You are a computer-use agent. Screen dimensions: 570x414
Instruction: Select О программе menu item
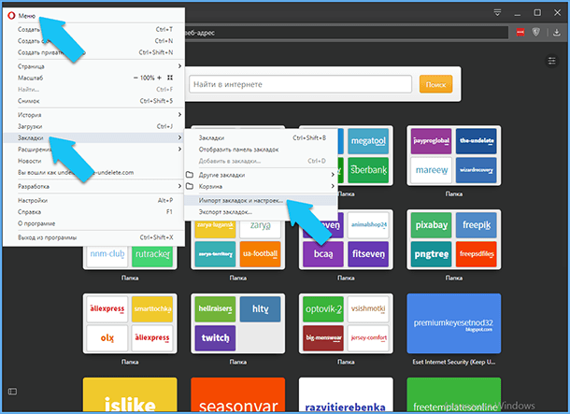[x=93, y=223]
